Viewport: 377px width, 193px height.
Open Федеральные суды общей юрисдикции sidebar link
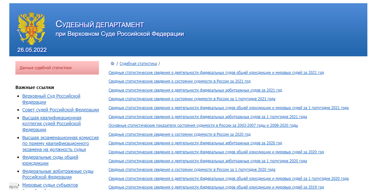50,160
